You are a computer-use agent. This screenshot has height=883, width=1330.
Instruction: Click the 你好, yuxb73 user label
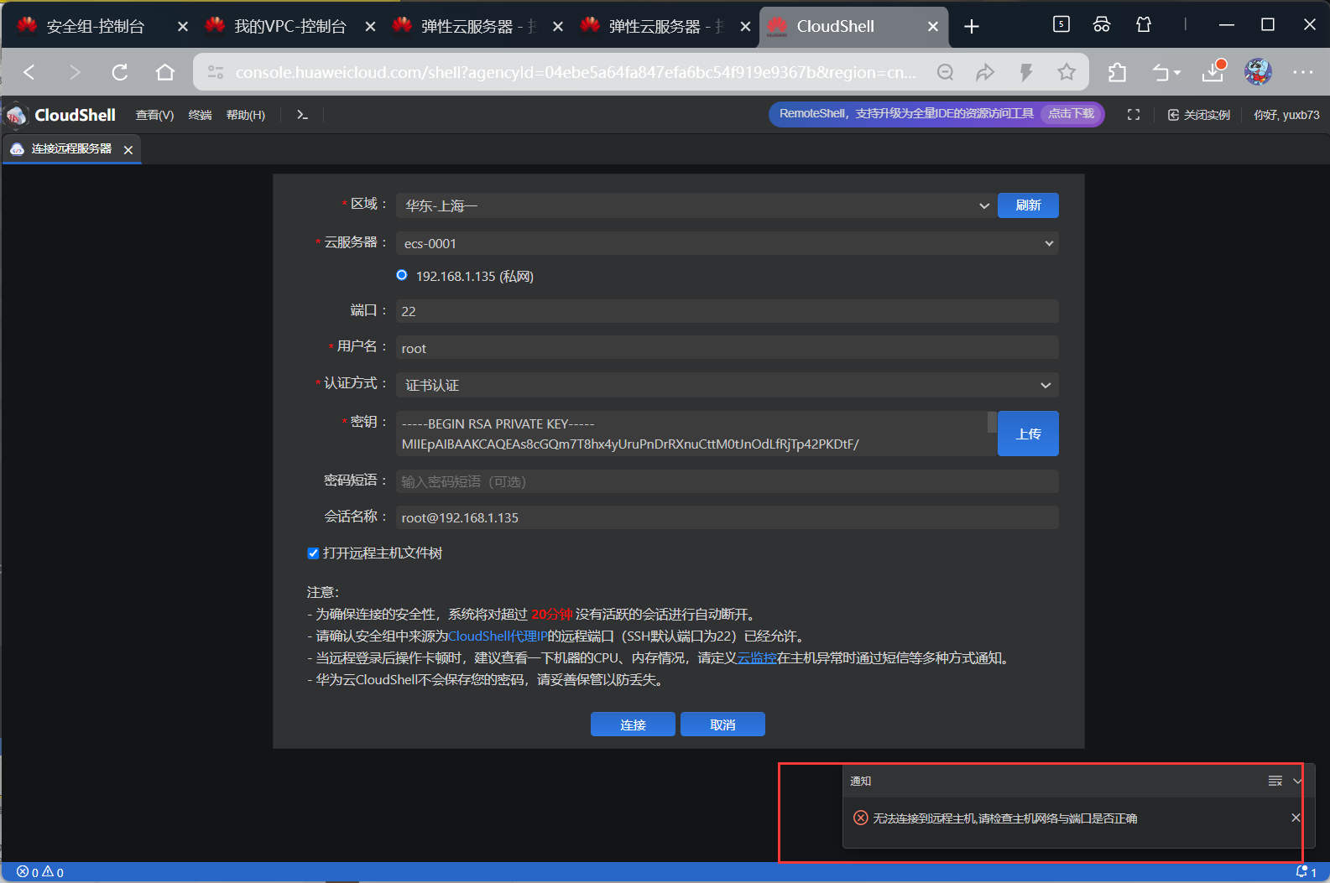click(1286, 115)
